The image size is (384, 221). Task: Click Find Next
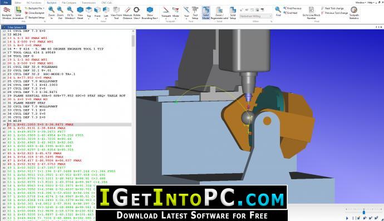[291, 13]
